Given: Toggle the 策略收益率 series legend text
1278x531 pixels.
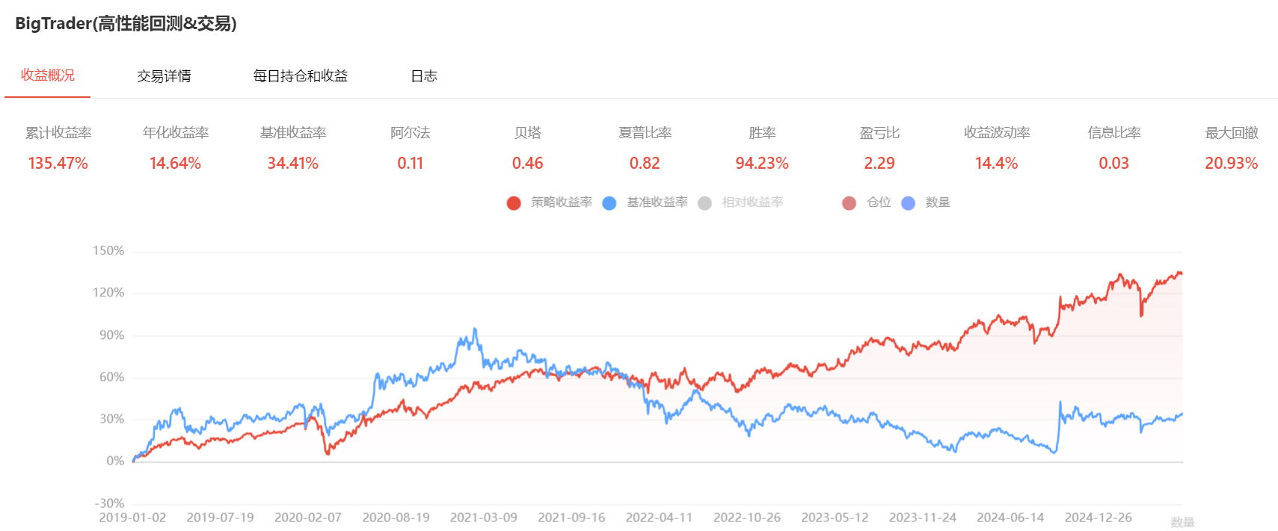Looking at the screenshot, I should [561, 202].
